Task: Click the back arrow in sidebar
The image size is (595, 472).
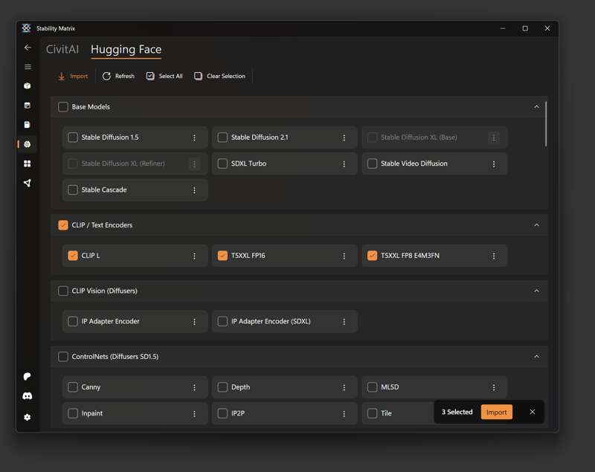Action: 28,48
